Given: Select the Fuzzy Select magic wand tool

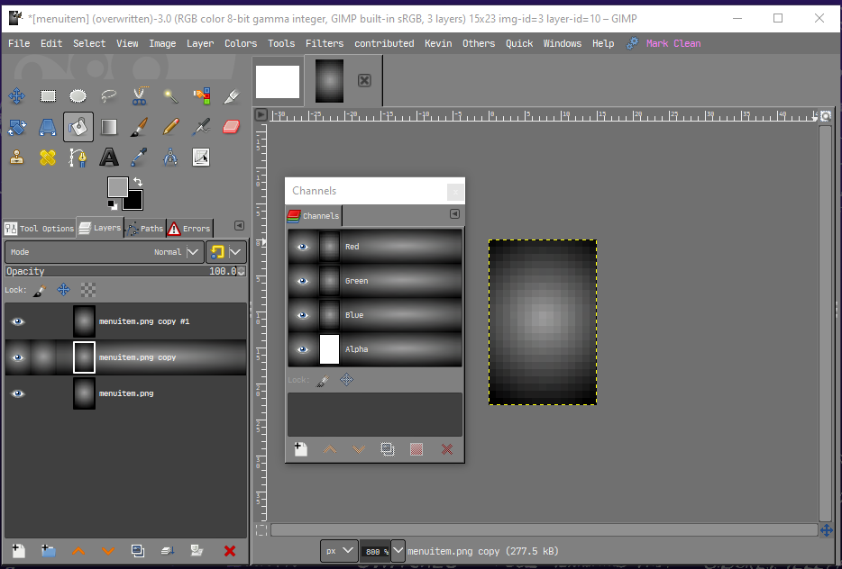Looking at the screenshot, I should coord(170,95).
